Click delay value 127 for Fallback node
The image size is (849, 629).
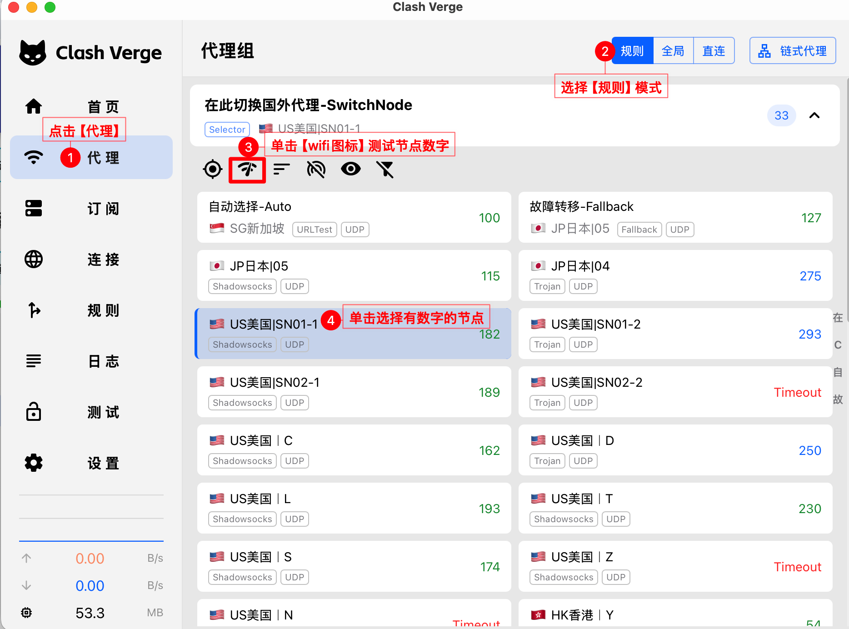(811, 218)
